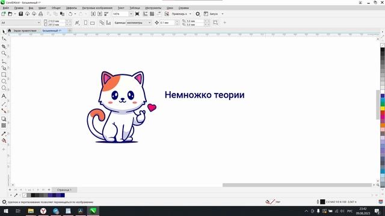Select the 'Страница 1' page tab
The image size is (385, 216).
[x=64, y=190]
